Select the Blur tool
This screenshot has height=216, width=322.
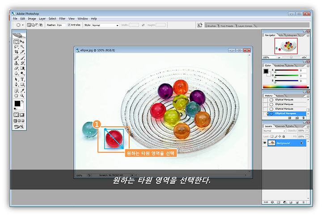[x=16, y=73]
